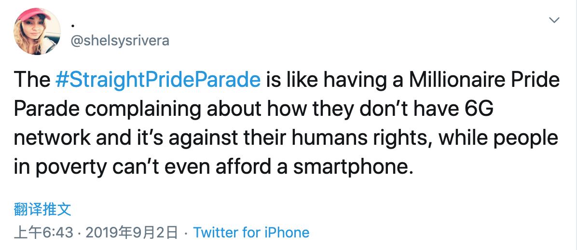Click the #StraightPrideParade hashtag
Viewport: 577px width, 250px height.
point(158,80)
